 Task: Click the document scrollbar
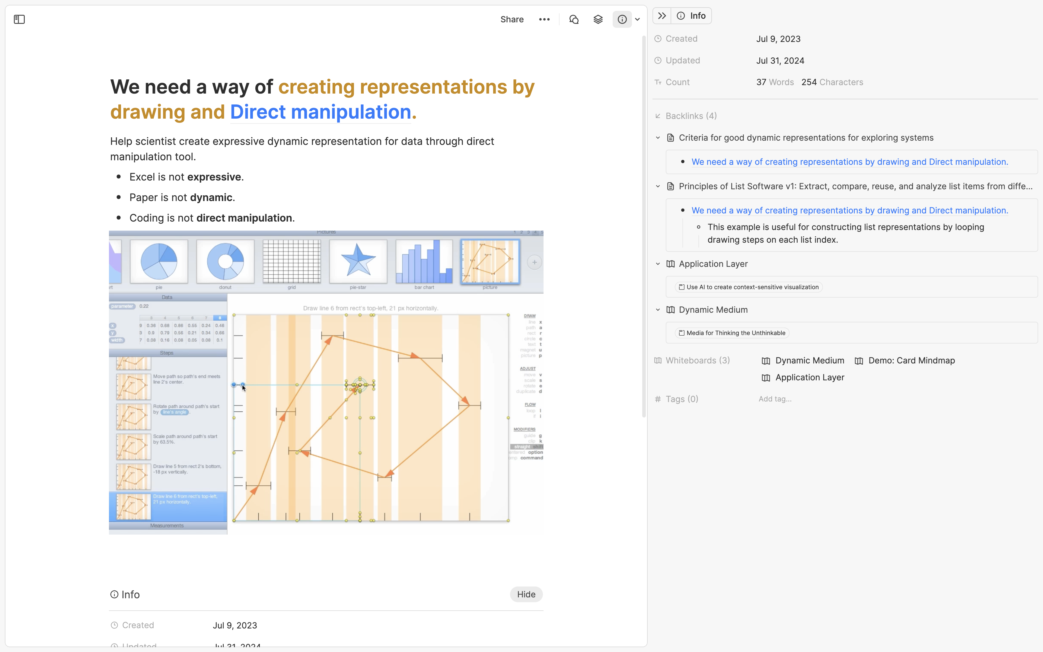(644, 226)
